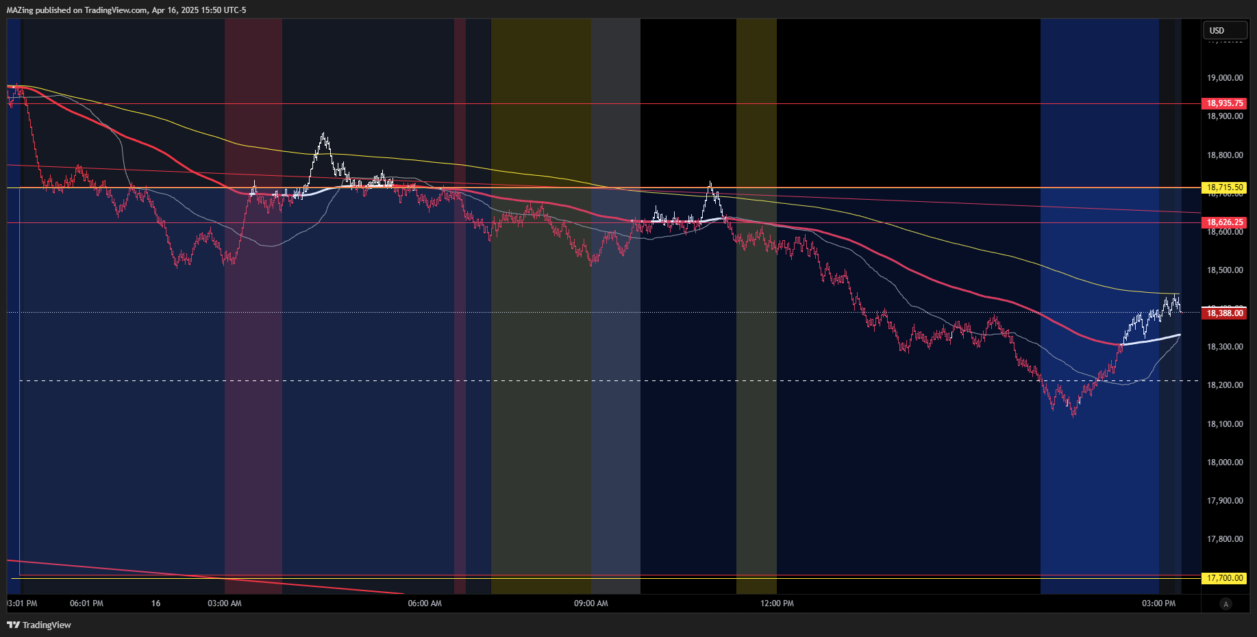The height and width of the screenshot is (637, 1257).
Task: Click the 17,900.00 price scale value
Action: (1225, 501)
